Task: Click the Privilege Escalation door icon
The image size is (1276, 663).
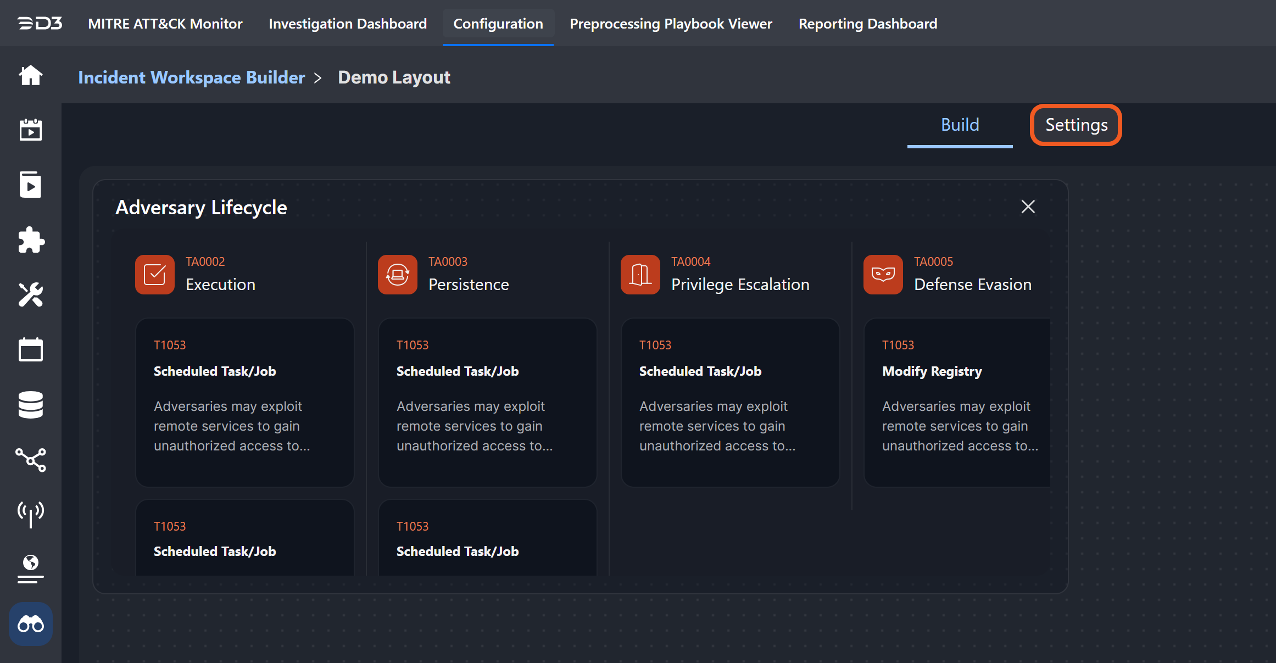Action: tap(640, 275)
